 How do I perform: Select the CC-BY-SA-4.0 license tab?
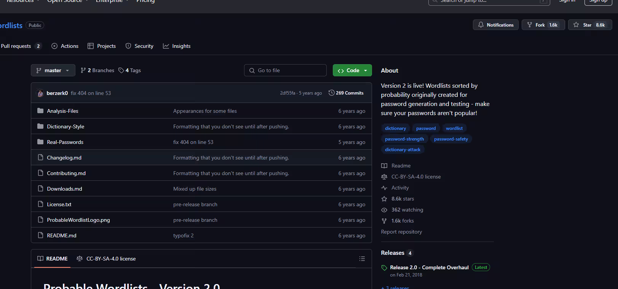coord(106,259)
